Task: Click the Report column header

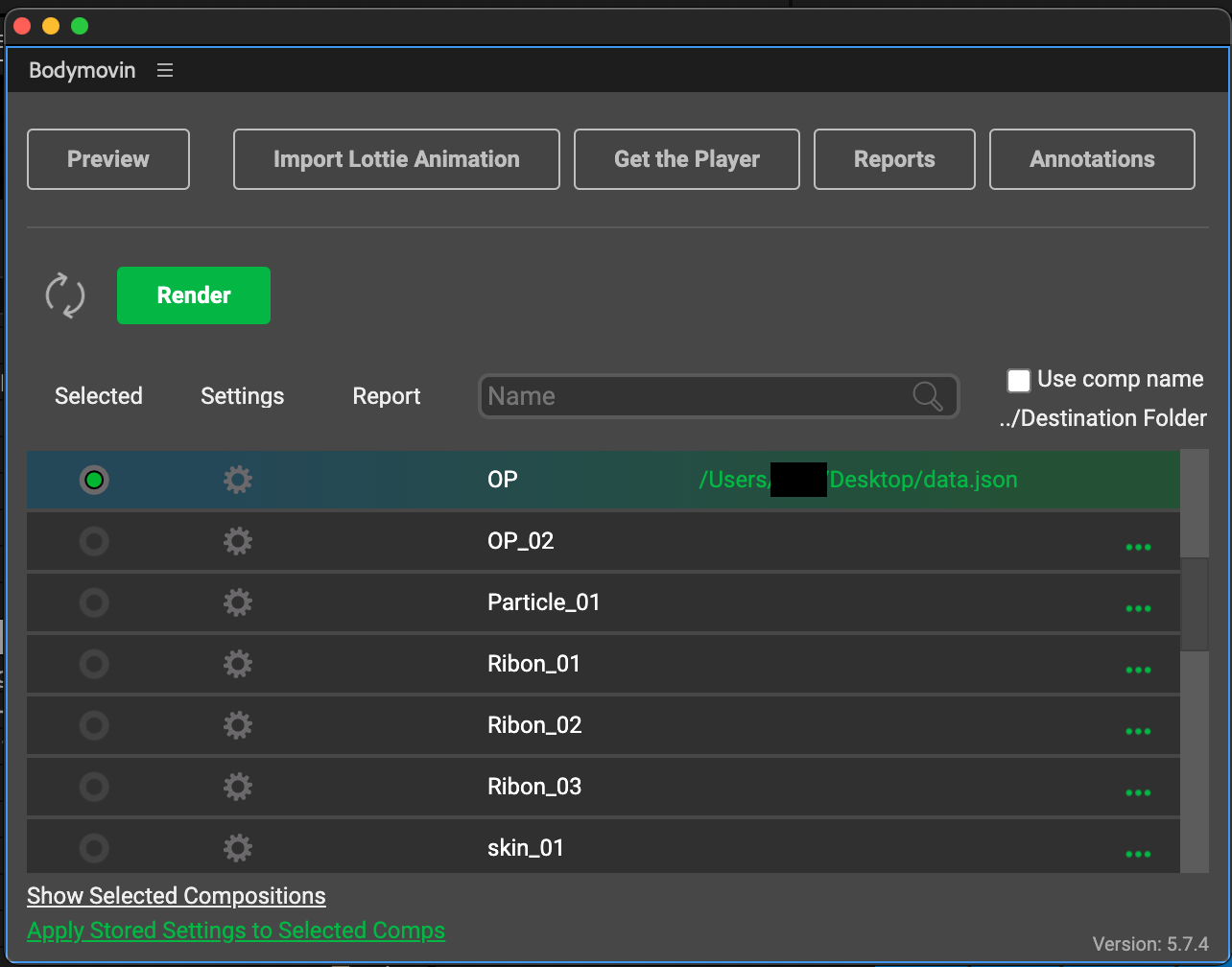Action: coord(387,396)
